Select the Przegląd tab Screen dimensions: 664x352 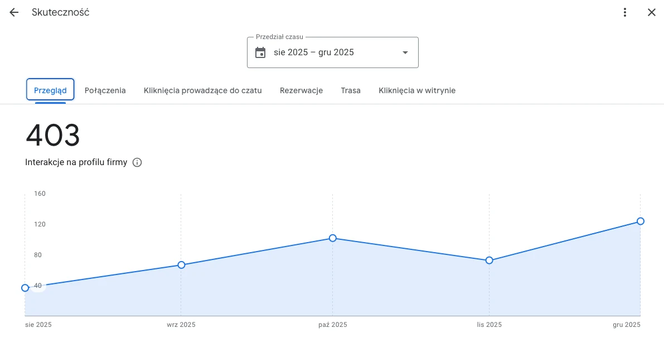(x=50, y=90)
